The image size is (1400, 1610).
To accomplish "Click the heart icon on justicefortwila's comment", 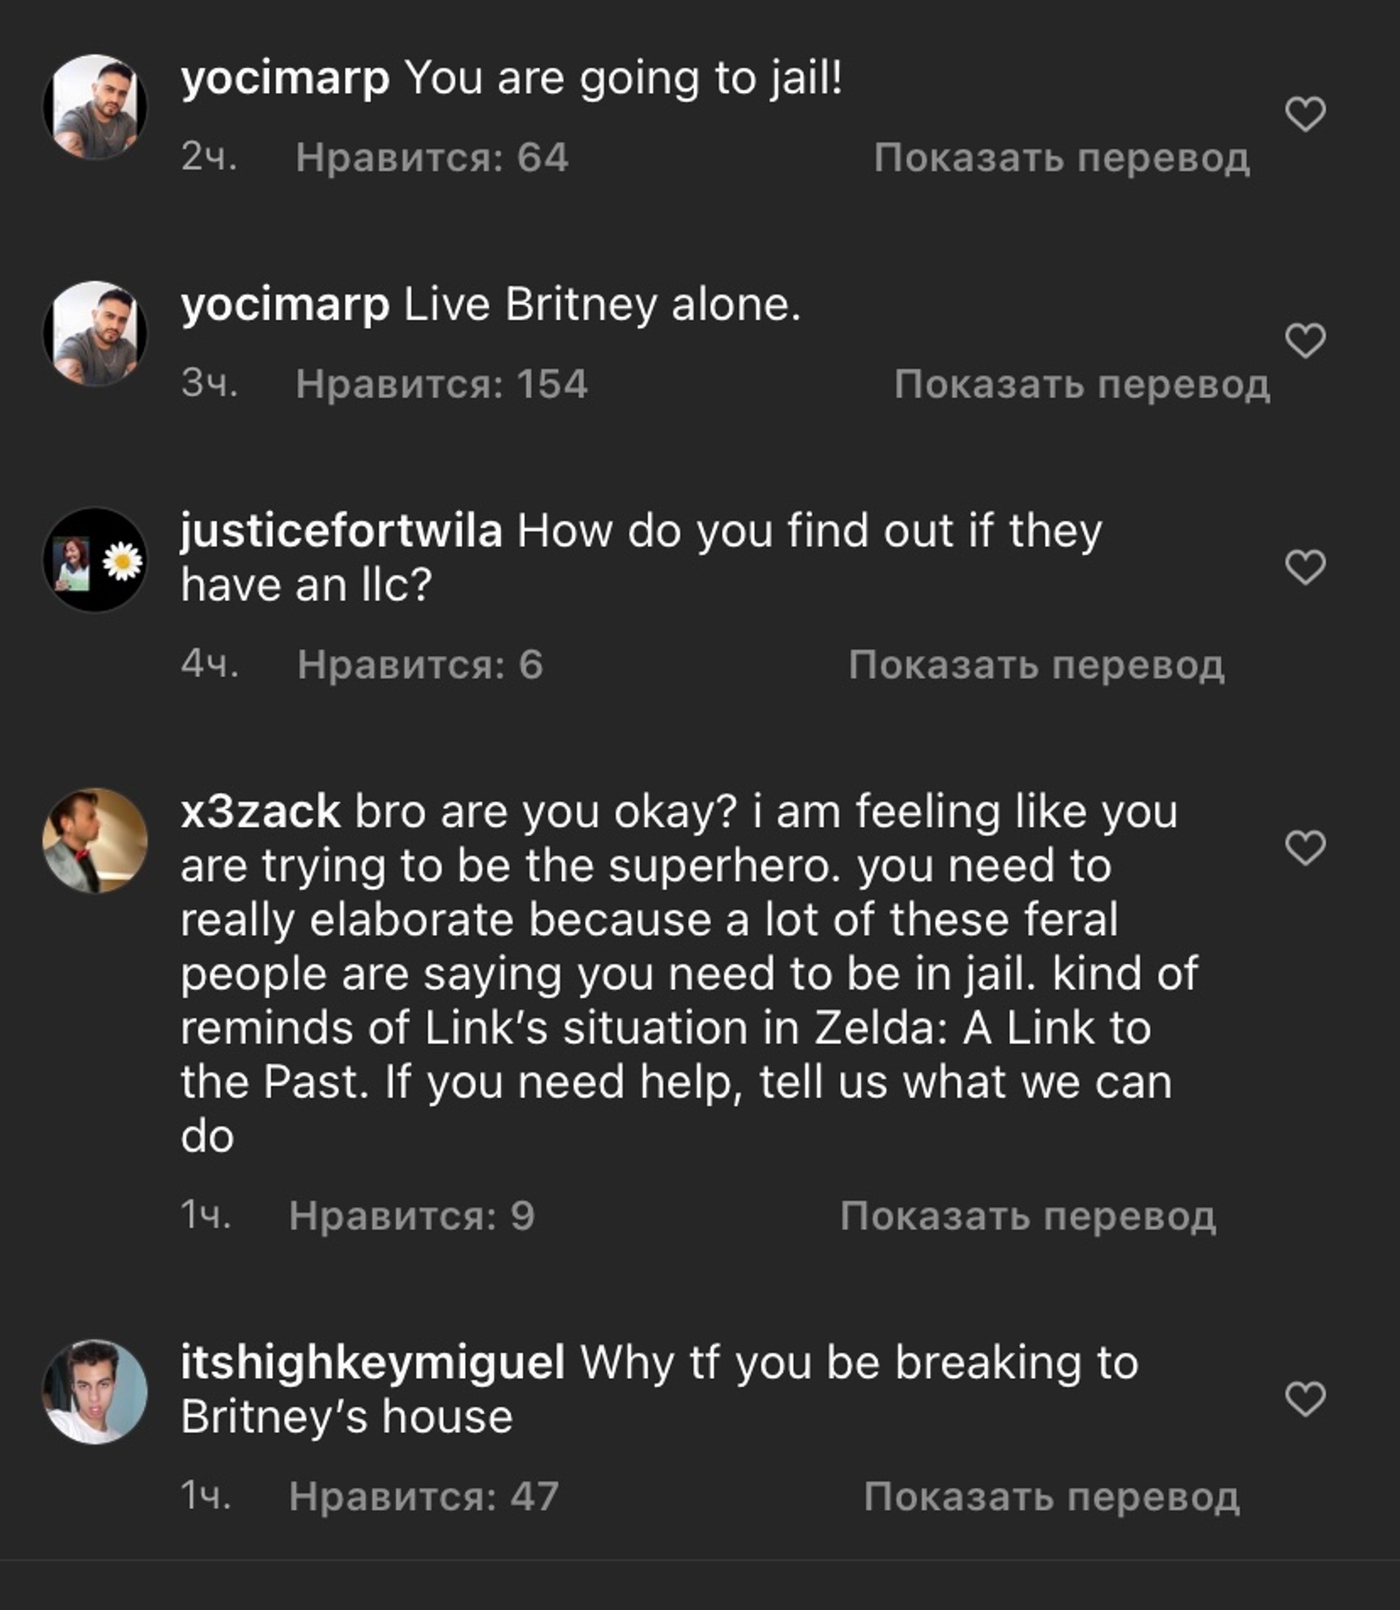I will [1307, 568].
